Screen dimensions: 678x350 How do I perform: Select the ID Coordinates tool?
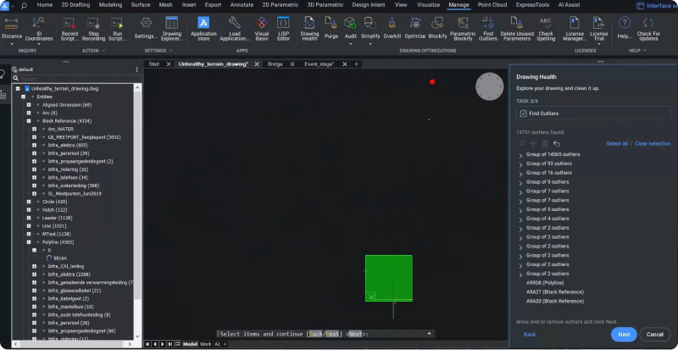[x=39, y=30]
